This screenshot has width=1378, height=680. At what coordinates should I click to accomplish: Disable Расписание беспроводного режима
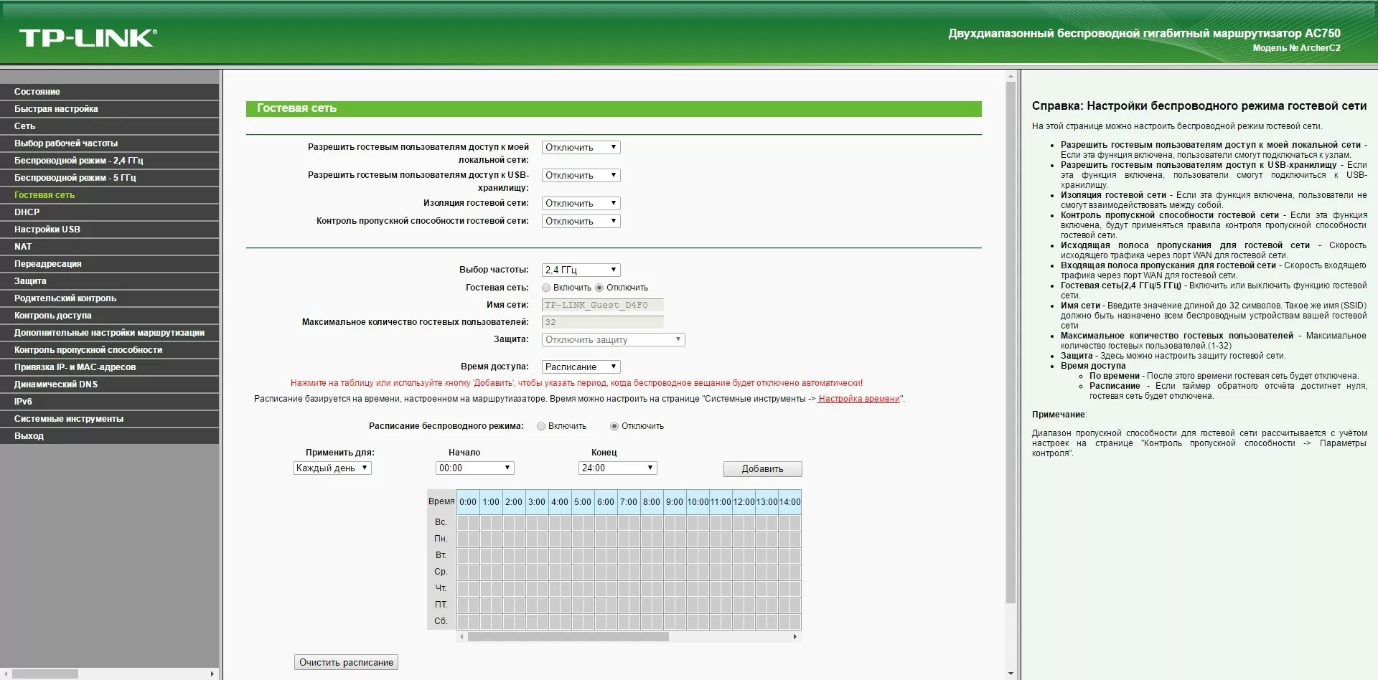(x=614, y=426)
